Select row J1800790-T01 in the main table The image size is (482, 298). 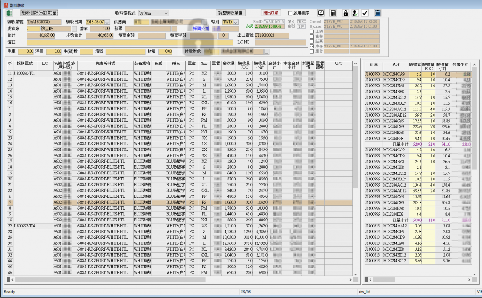tap(179, 74)
